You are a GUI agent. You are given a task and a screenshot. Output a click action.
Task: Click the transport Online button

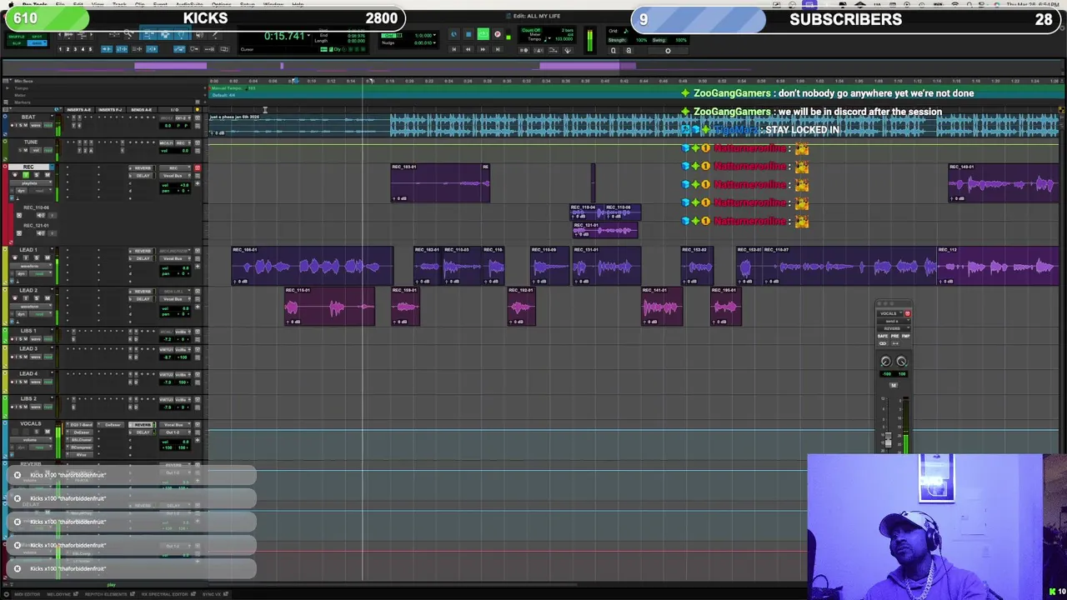point(453,34)
